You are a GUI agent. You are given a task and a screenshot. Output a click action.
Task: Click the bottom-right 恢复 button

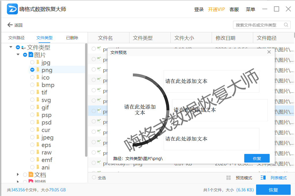(273, 190)
